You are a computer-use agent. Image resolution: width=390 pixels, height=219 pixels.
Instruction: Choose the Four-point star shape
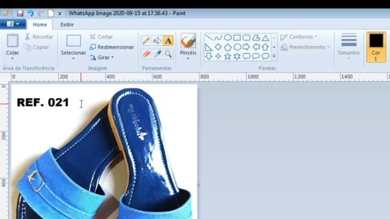[x=218, y=57]
